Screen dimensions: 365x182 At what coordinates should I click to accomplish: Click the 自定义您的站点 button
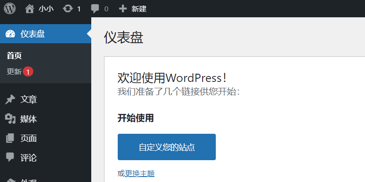167,147
